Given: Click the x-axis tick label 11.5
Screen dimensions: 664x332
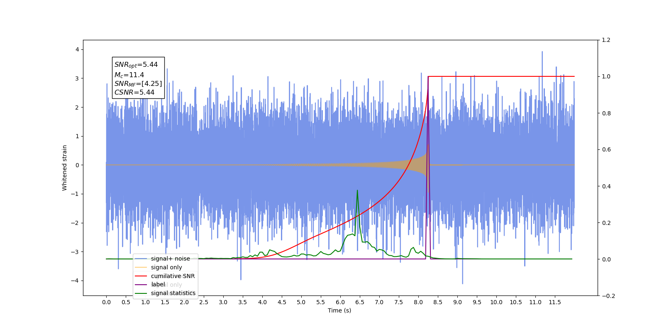Looking at the screenshot, I should [x=555, y=302].
